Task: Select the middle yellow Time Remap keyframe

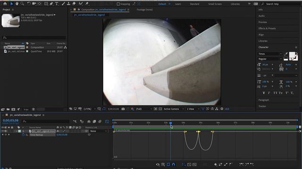Action: coord(198,131)
